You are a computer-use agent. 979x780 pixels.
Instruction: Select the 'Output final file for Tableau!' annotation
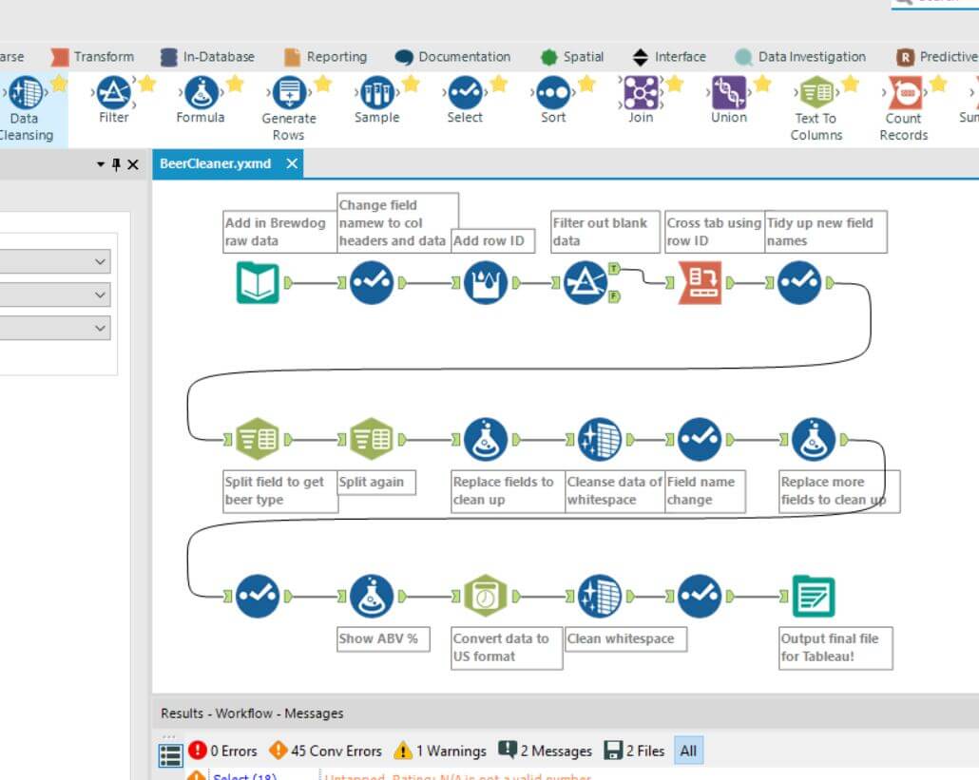tap(835, 648)
